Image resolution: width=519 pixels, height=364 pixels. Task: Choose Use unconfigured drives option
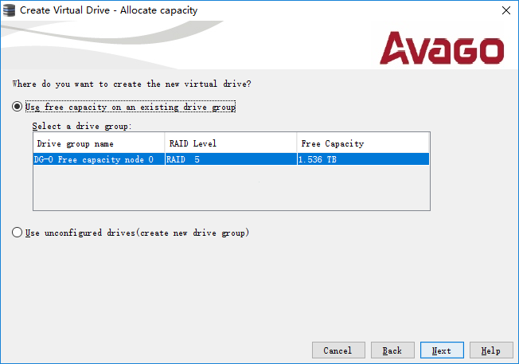(18, 233)
